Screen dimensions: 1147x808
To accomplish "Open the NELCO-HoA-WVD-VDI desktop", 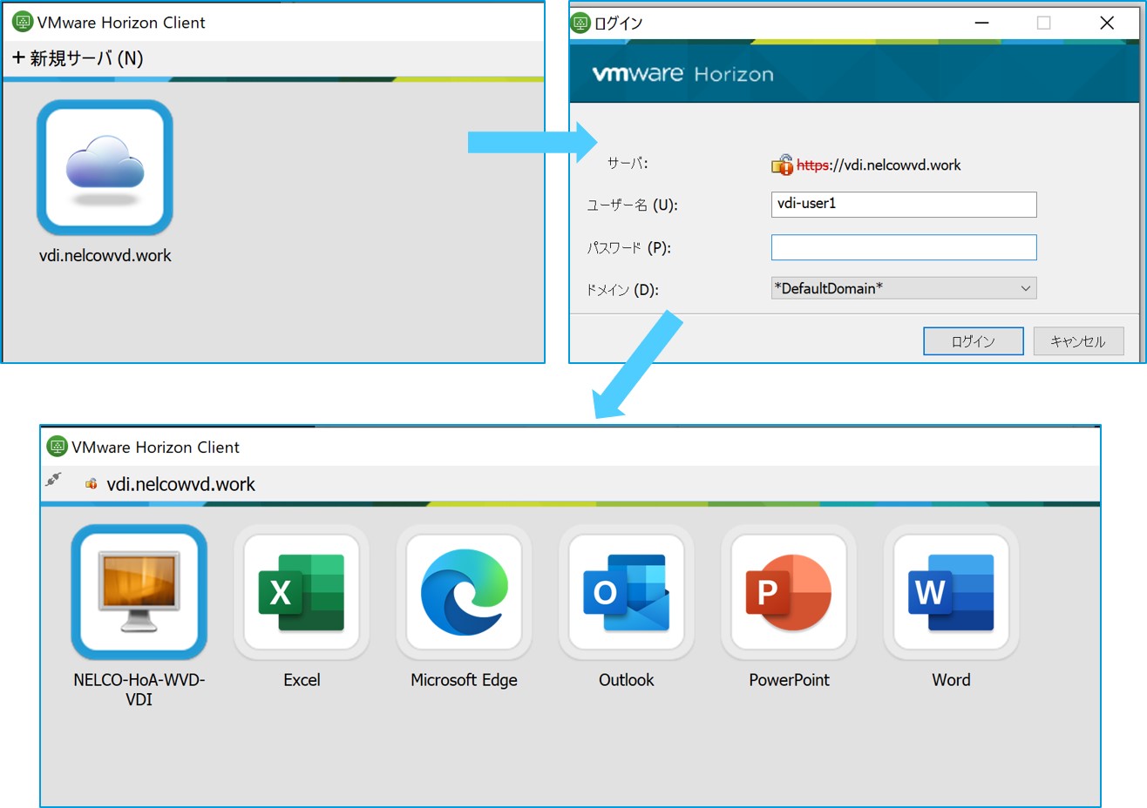I will [x=139, y=592].
